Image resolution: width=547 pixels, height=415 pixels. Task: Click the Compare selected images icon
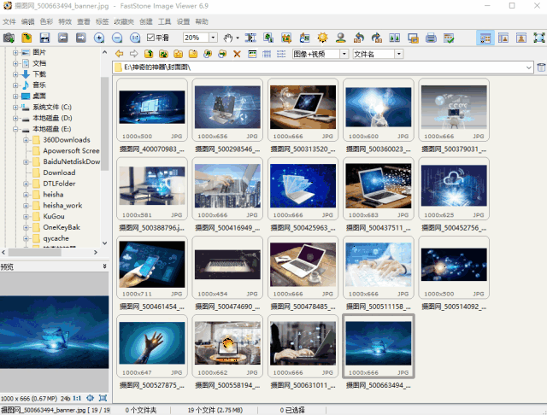[x=395, y=38]
